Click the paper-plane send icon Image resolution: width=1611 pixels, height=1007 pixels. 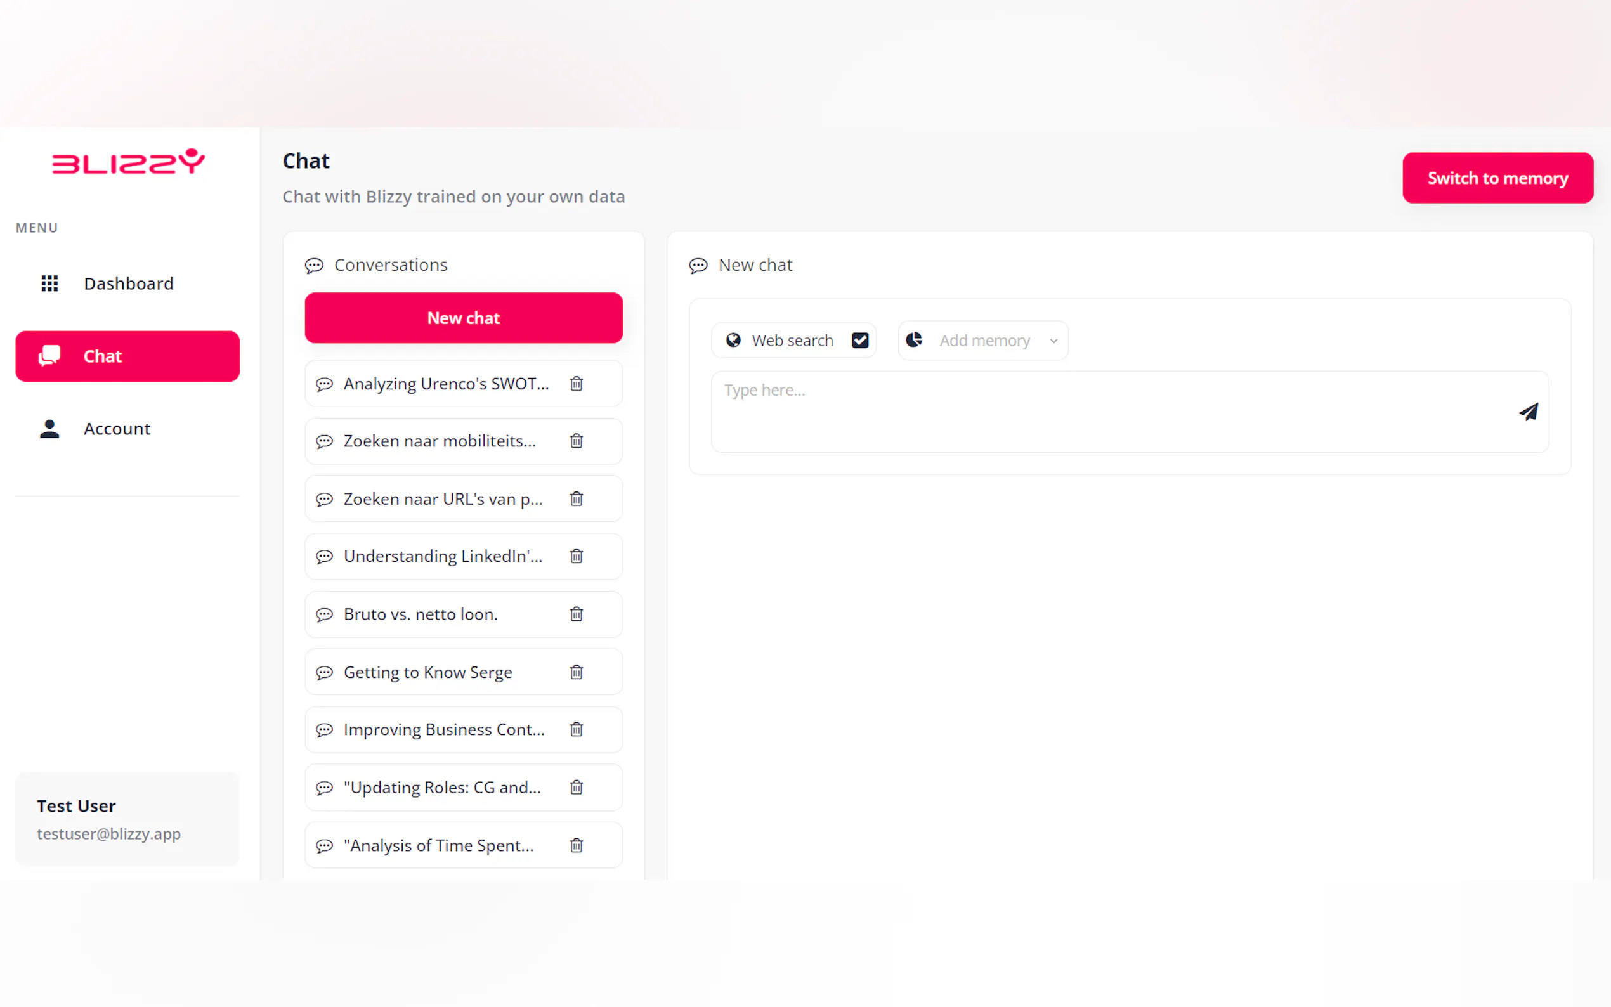[1528, 412]
